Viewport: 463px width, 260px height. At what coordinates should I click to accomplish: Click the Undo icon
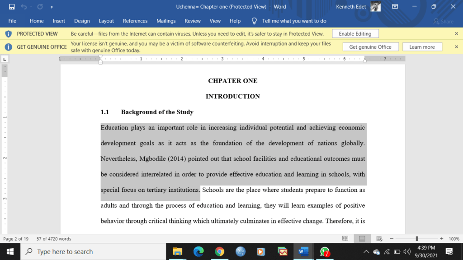click(x=23, y=7)
